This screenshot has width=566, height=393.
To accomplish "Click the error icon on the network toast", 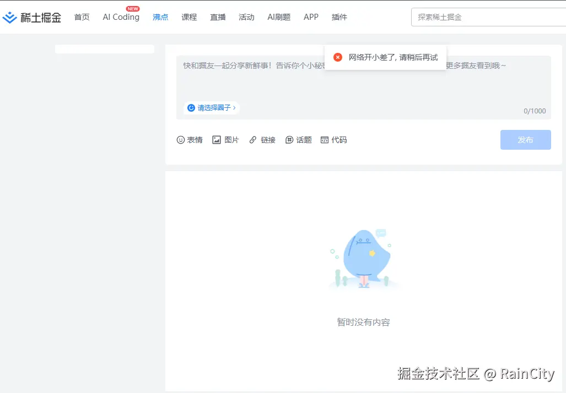I will click(x=337, y=57).
